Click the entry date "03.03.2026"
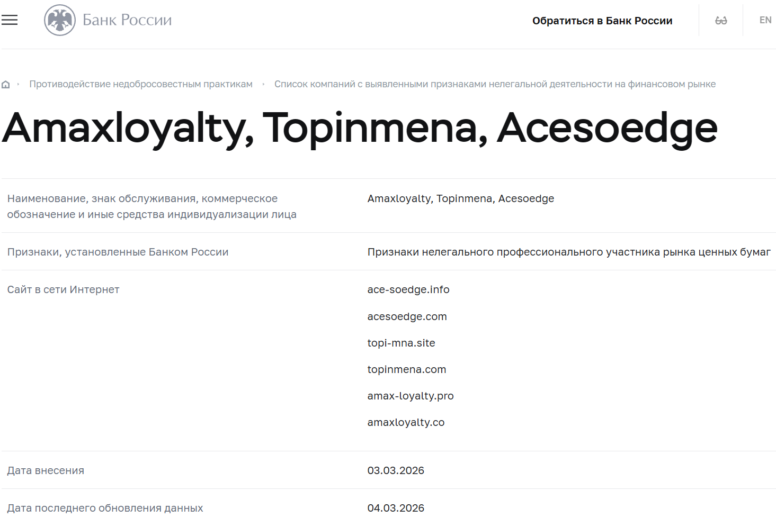The height and width of the screenshot is (518, 776). pos(396,470)
